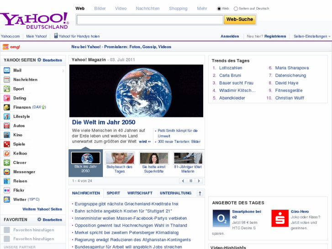Open Die Welt im Jahr 2050 headline
Viewport: 332px width, 249px height.
104,122
